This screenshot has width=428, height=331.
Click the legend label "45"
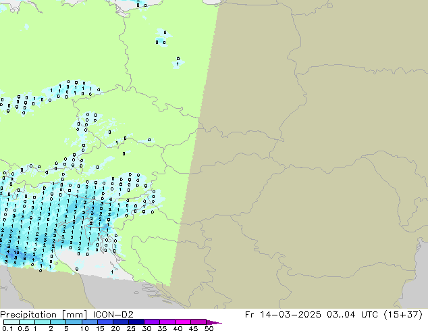click(x=193, y=328)
